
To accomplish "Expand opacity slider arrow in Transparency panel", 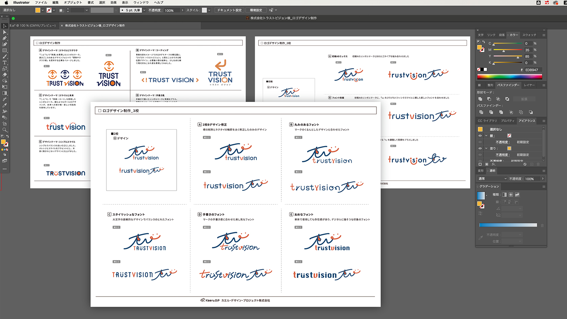I will click(543, 179).
